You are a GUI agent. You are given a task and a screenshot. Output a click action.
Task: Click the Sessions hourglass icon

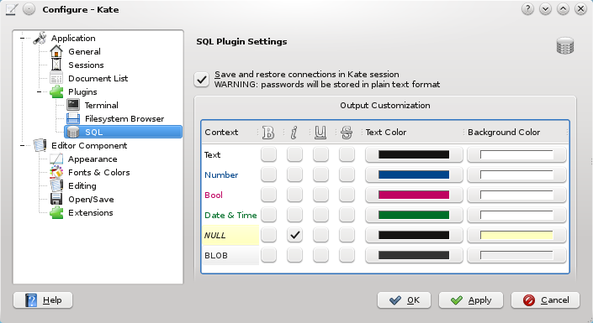click(x=56, y=65)
